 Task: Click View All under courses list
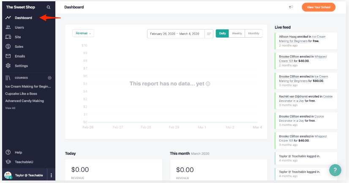(x=10, y=108)
